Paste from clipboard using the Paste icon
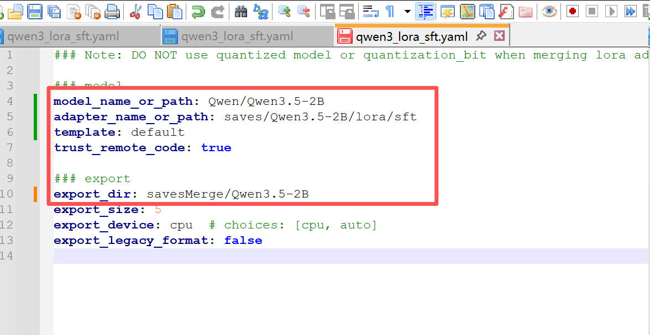Image resolution: width=650 pixels, height=335 pixels. 175,11
